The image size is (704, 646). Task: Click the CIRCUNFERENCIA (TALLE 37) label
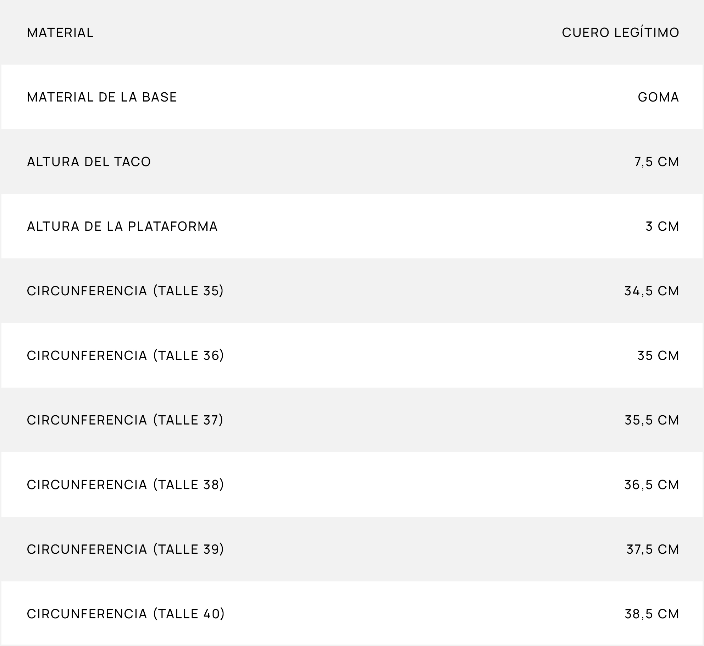[125, 420]
